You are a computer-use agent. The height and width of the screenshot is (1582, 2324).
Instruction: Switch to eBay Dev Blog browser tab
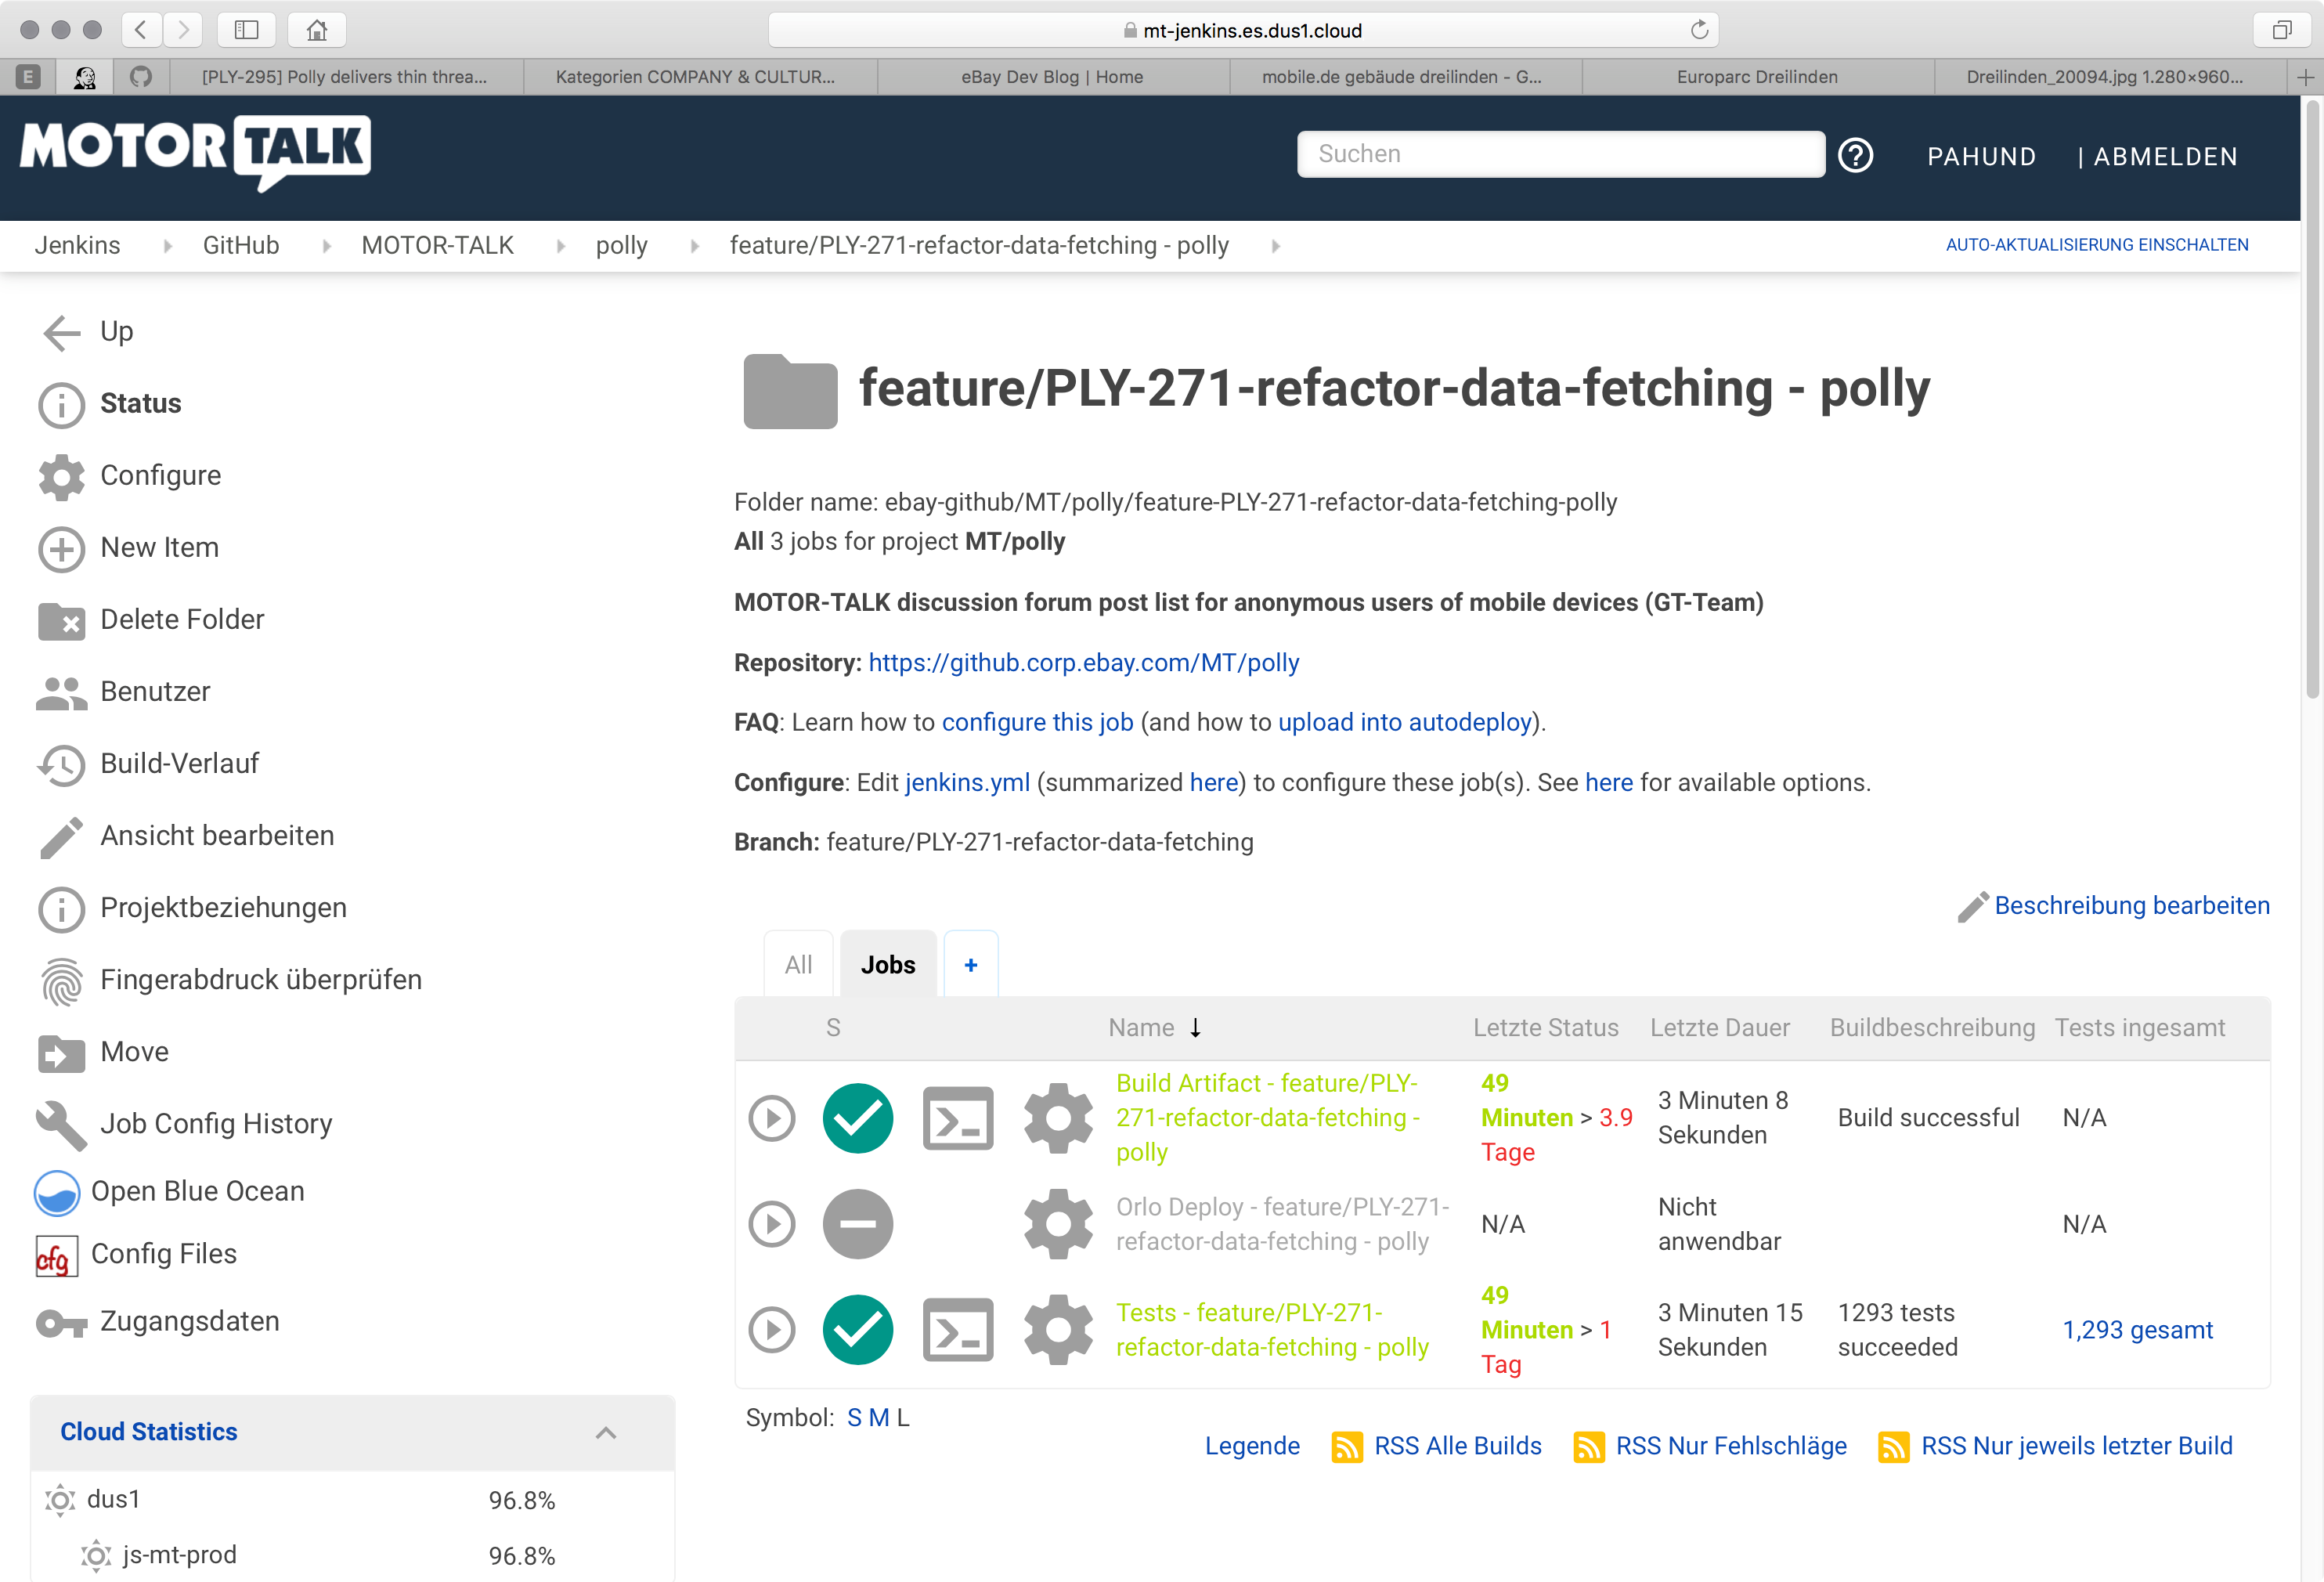click(x=1052, y=77)
